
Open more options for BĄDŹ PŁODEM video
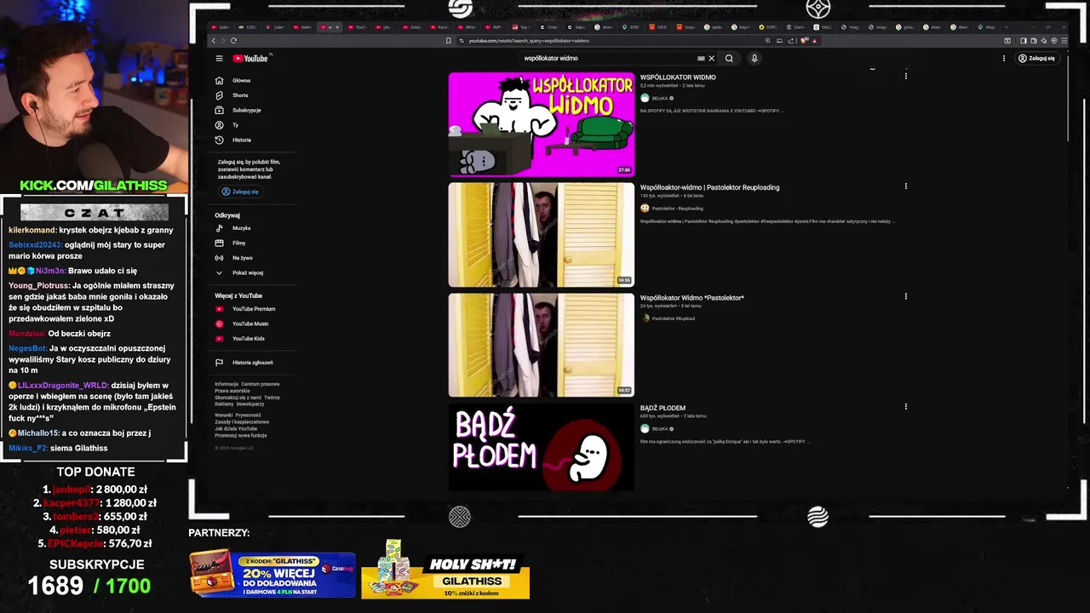[x=906, y=407]
